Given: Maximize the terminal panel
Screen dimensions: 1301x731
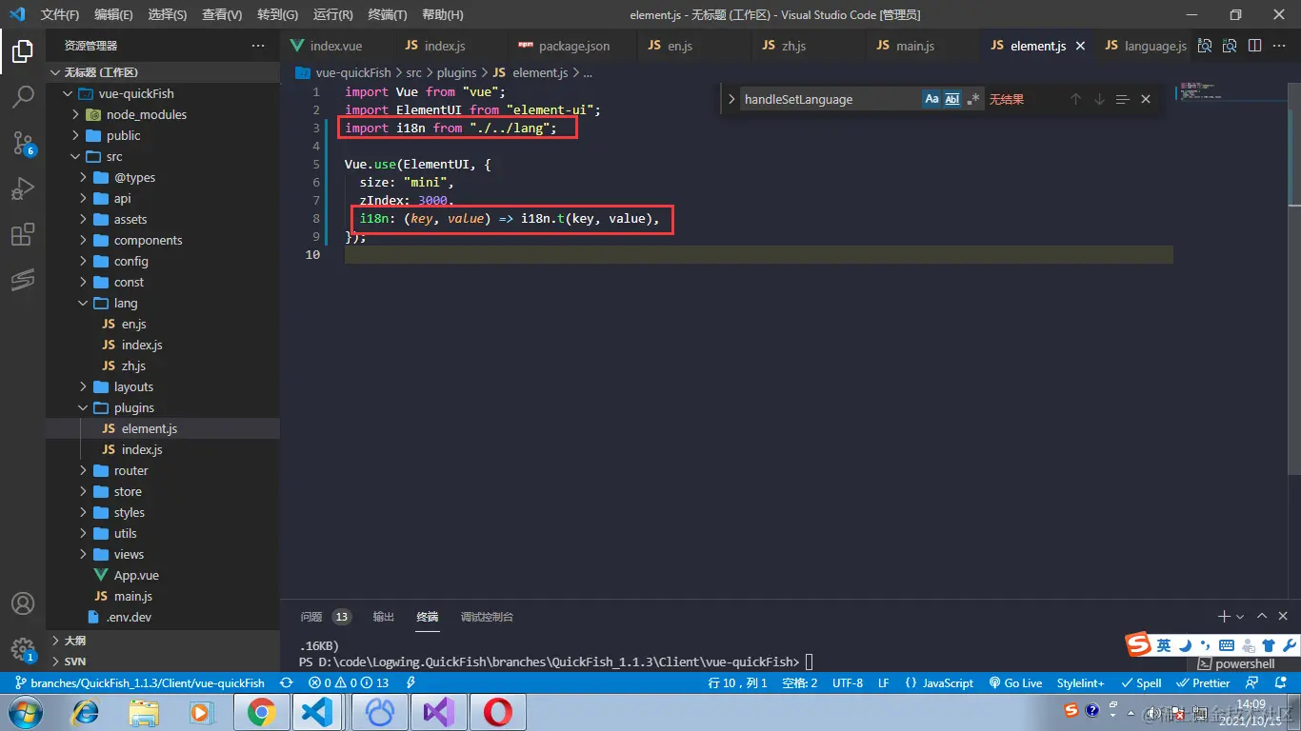Looking at the screenshot, I should pos(1262,617).
